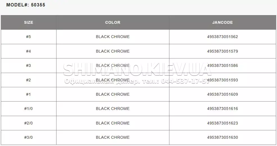Select the #5 size cell
Screen dimensions: 277x146
pyautogui.click(x=29, y=37)
